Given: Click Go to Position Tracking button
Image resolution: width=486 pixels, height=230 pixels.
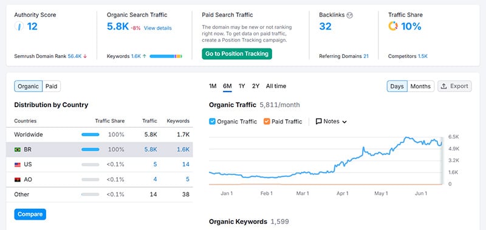Looking at the screenshot, I should 237,54.
